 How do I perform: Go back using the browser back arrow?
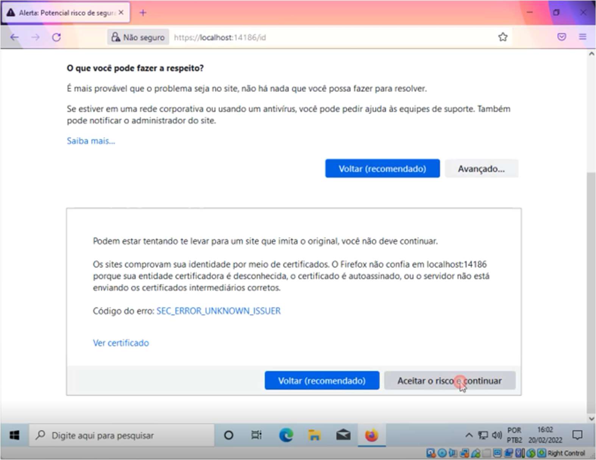pos(14,37)
